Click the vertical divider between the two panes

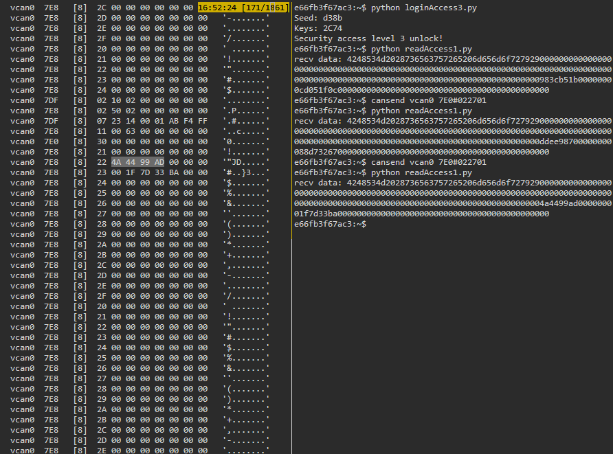[291, 275]
